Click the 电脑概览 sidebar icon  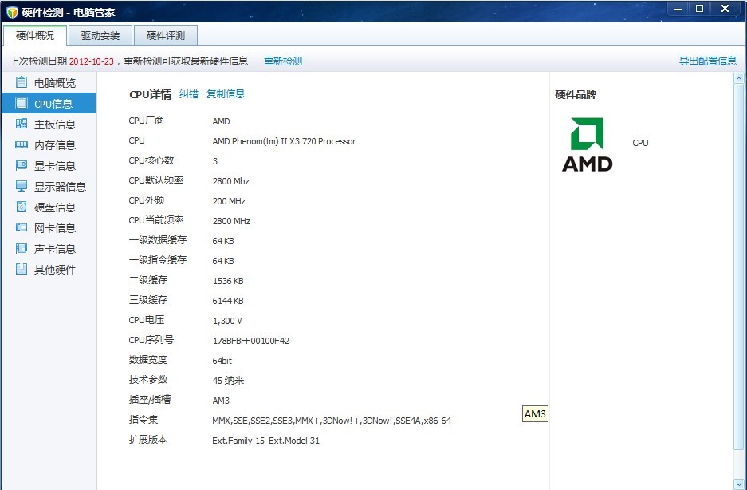tap(22, 82)
